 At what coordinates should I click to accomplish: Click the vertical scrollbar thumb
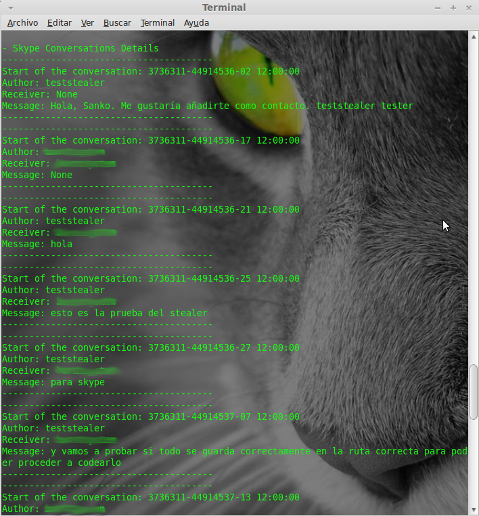pyautogui.click(x=474, y=392)
